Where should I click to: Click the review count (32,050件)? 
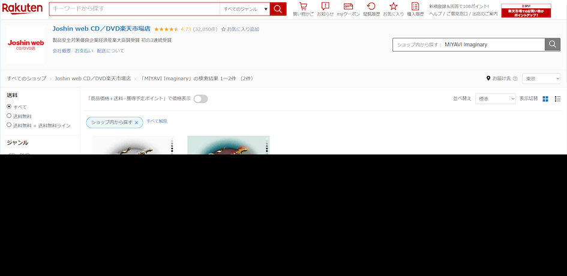click(205, 29)
